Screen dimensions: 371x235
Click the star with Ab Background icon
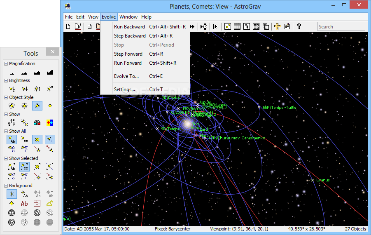click(x=24, y=194)
